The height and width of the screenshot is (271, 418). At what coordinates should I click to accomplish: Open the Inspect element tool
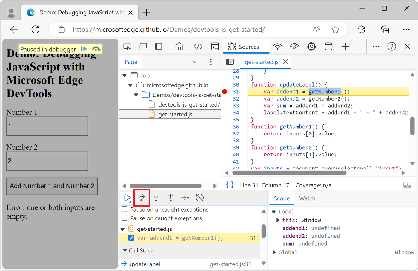(x=127, y=47)
